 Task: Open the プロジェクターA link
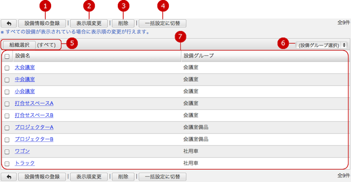click(34, 127)
